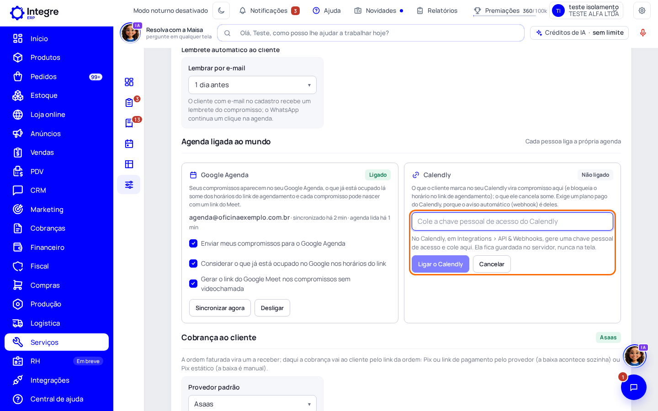Click the Calendly access key input

pos(512,221)
